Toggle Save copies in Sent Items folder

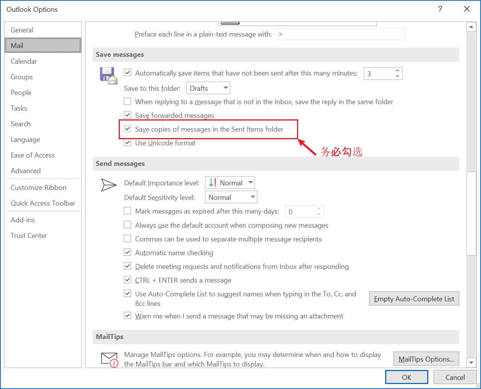click(128, 129)
